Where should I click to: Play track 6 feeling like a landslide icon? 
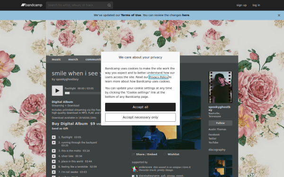54,167
